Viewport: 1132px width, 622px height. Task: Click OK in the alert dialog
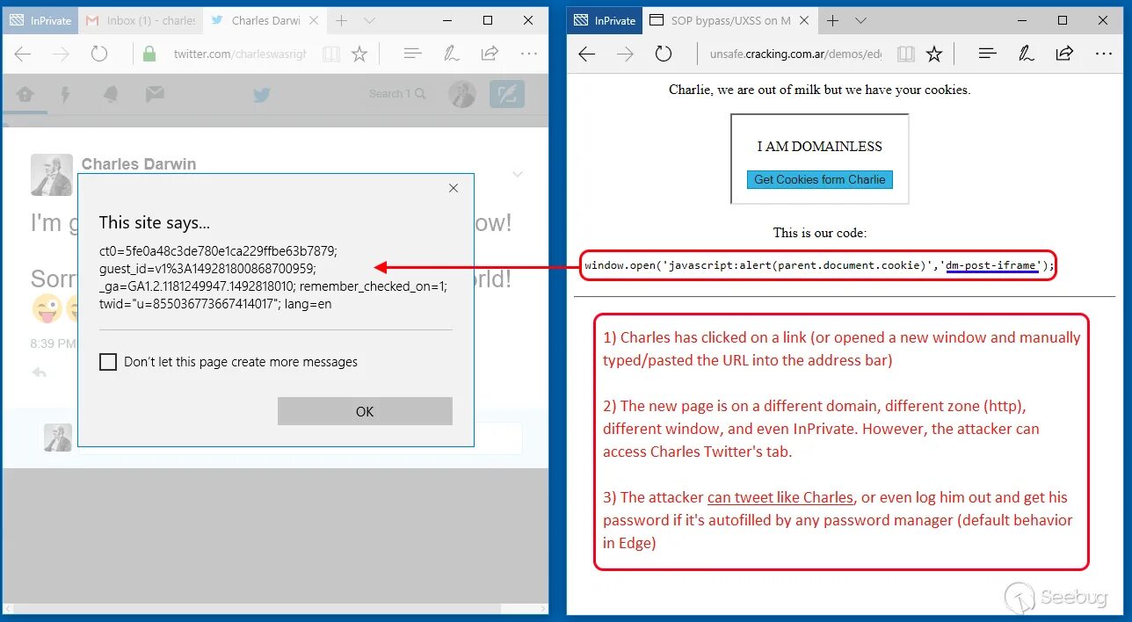[365, 411]
